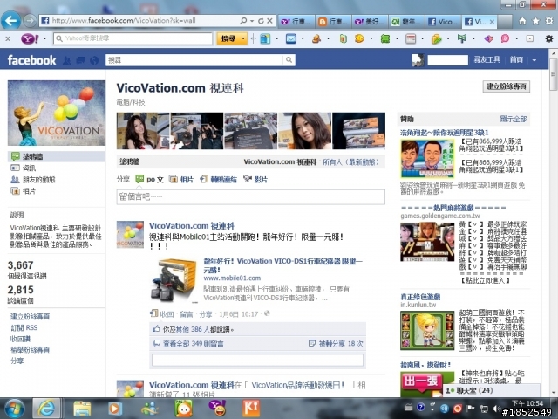The height and width of the screenshot is (419, 558).
Task: Click the 建立粉絲專頁 button at top right
Action: point(506,86)
